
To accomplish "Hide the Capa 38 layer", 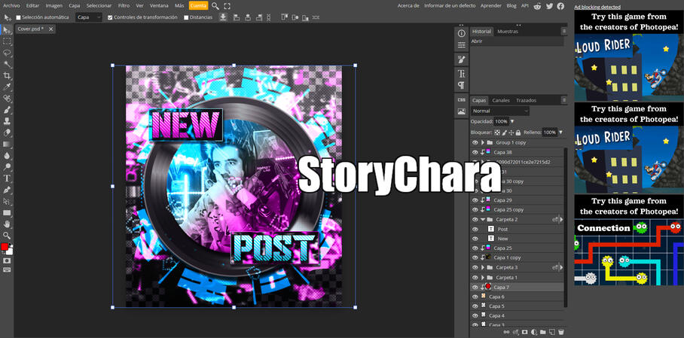I will click(475, 152).
